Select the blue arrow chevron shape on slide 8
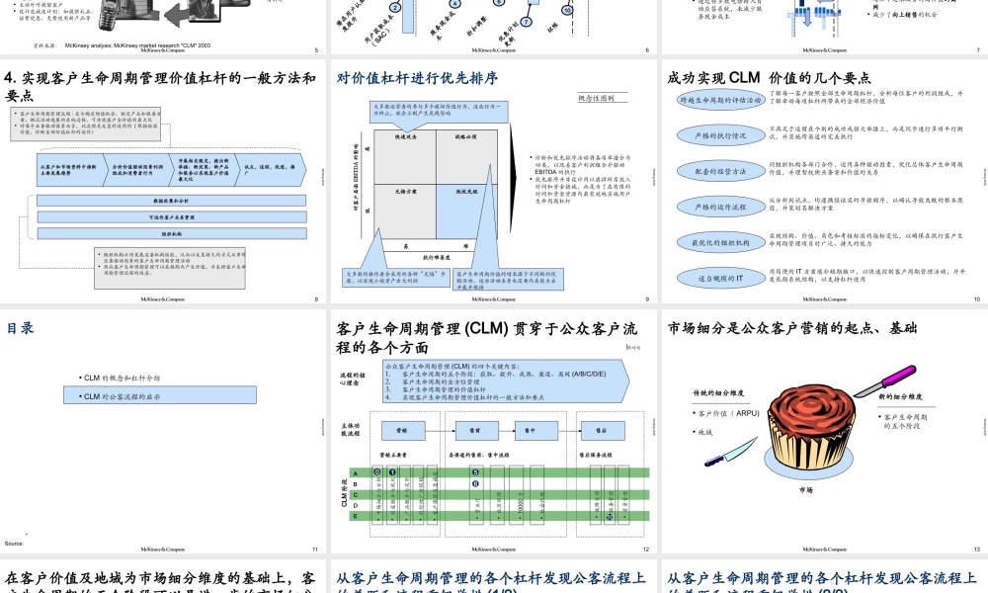The image size is (988, 593). coord(169,168)
